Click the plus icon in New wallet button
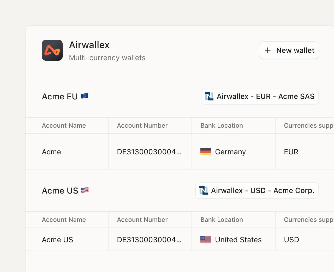The width and height of the screenshot is (334, 272). pos(268,50)
